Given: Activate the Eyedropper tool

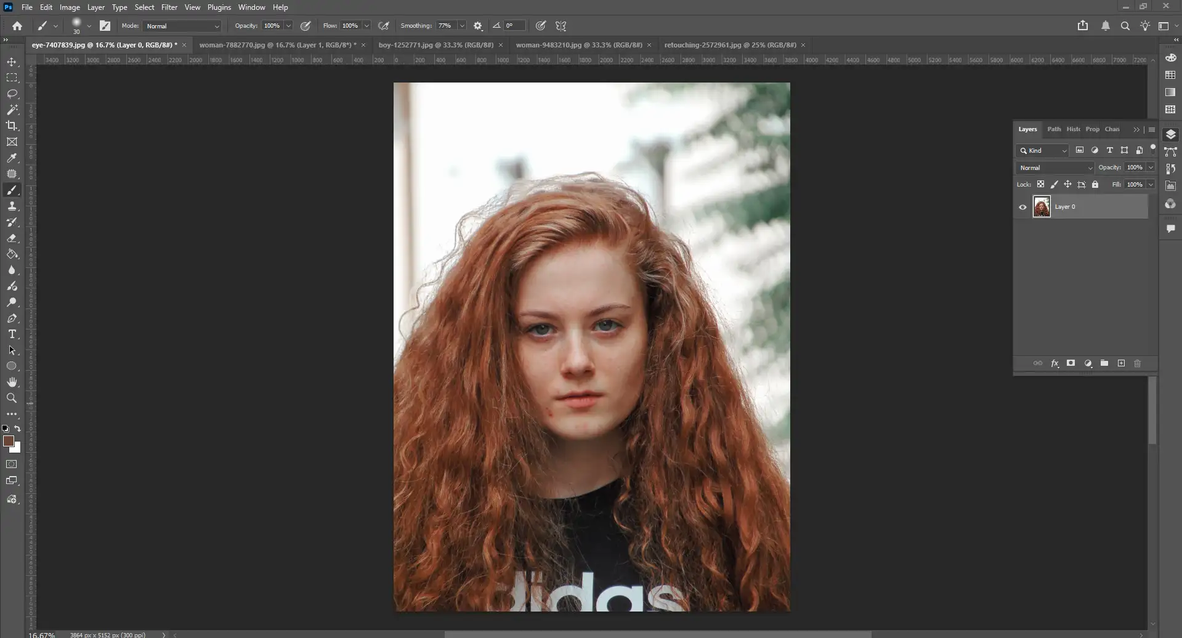Looking at the screenshot, I should pyautogui.click(x=12, y=158).
